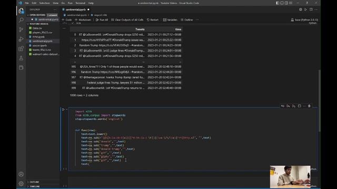Split the editor to the right
The width and height of the screenshot is (337, 189).
(x=311, y=9)
